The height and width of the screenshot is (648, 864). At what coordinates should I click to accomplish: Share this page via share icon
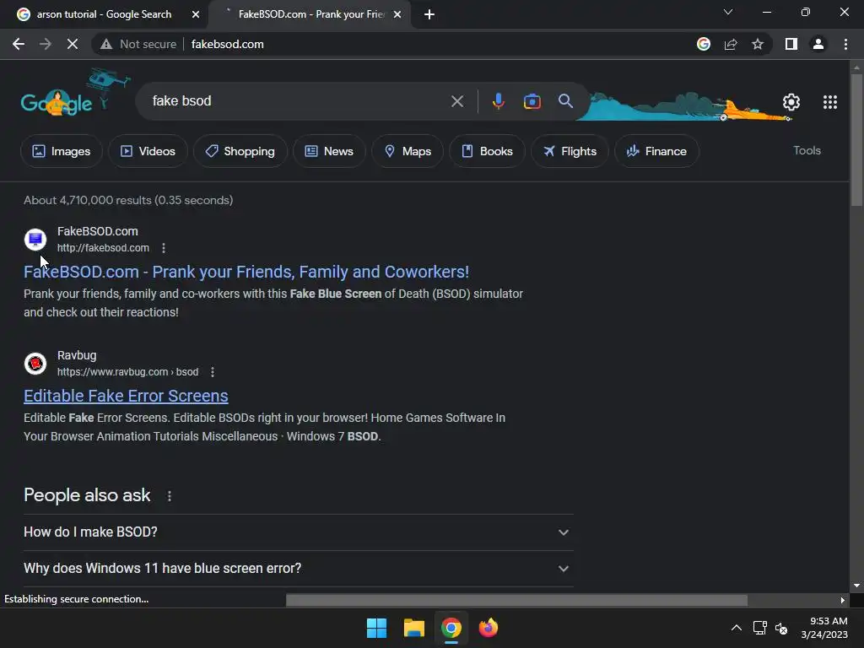(731, 44)
